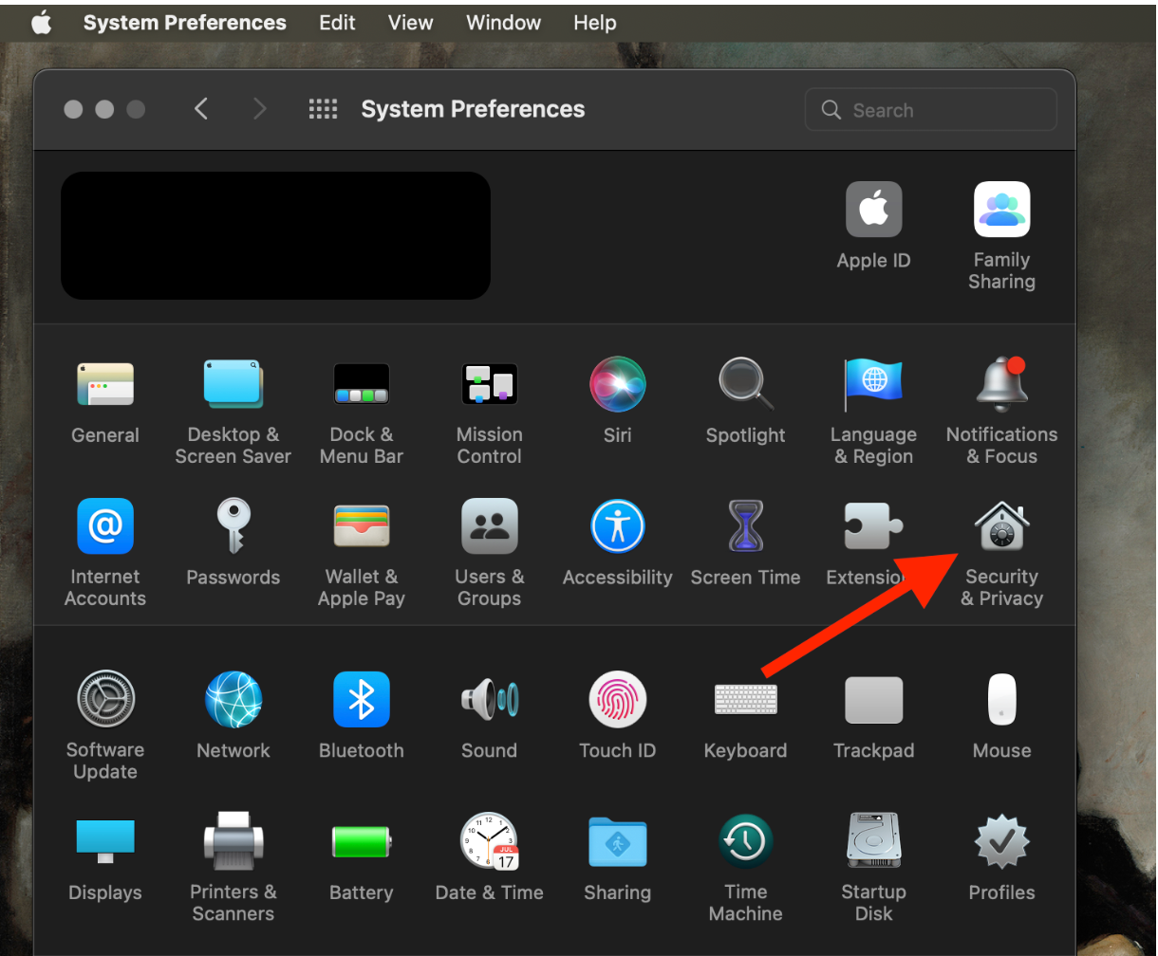The height and width of the screenshot is (956, 1158).
Task: Click the back navigation arrow
Action: tap(201, 109)
